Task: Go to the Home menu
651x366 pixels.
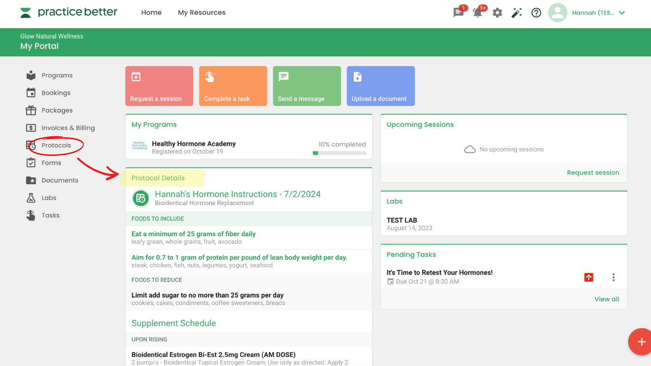Action: pos(152,12)
